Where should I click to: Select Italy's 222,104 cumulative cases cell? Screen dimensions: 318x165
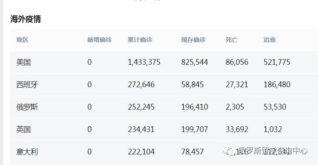click(x=141, y=152)
